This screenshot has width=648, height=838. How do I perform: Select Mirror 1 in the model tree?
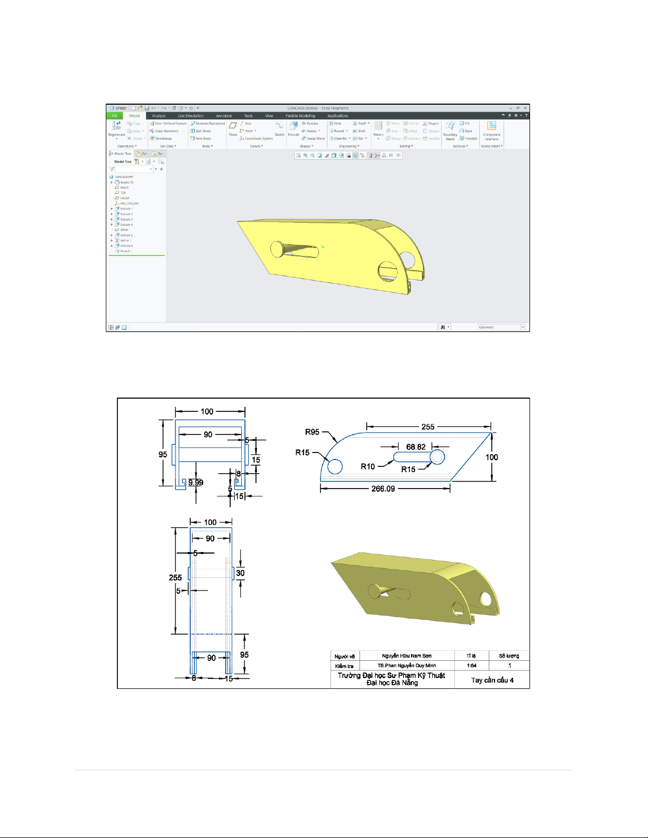(x=125, y=241)
